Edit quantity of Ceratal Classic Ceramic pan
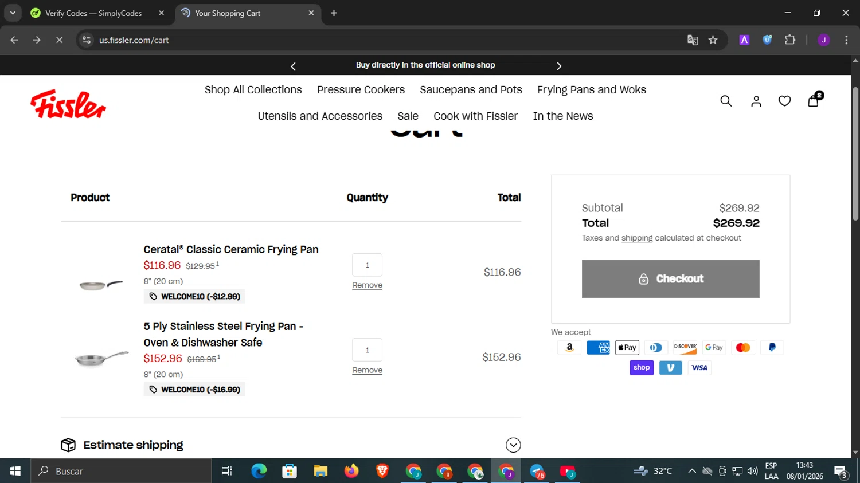The image size is (860, 483). click(x=367, y=265)
